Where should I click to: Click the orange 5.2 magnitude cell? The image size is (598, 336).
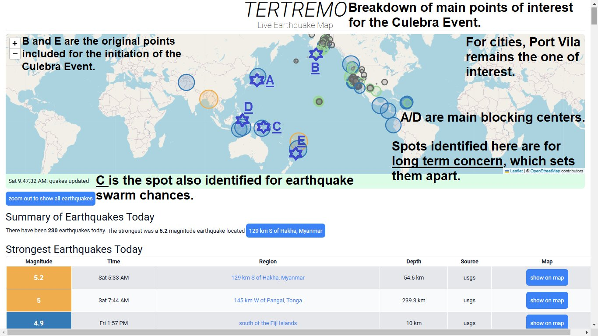click(x=39, y=278)
